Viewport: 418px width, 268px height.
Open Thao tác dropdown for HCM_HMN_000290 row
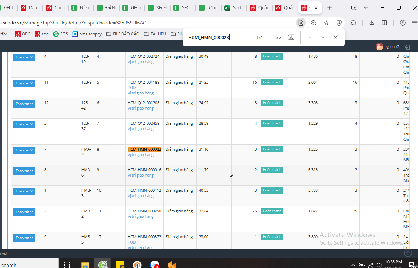pyautogui.click(x=24, y=212)
